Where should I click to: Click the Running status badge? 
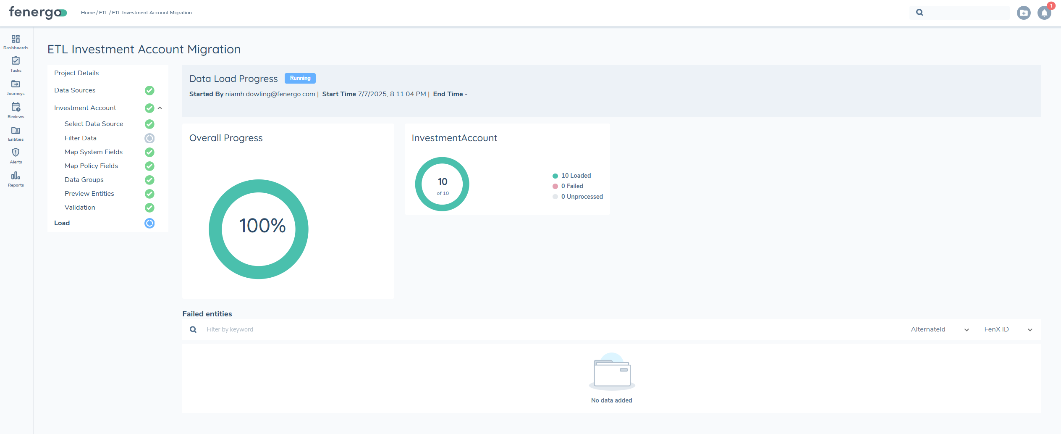300,78
